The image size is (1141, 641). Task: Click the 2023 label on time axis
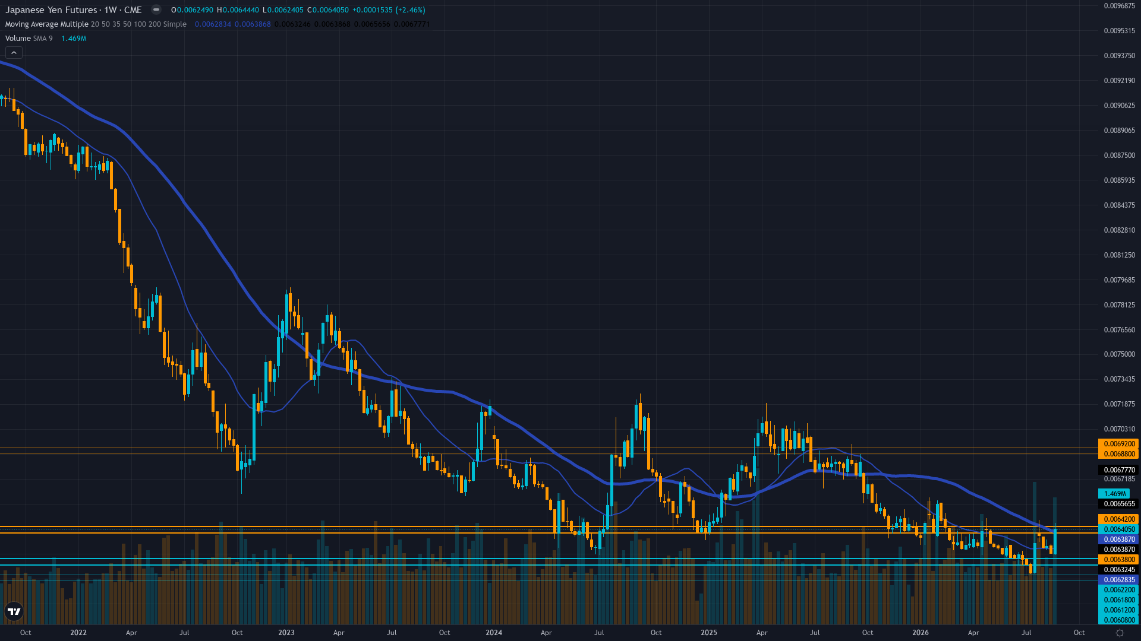point(286,633)
